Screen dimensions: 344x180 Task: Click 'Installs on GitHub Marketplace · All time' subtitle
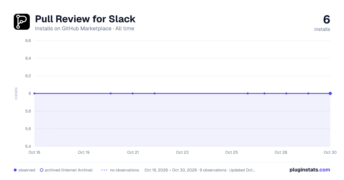click(85, 29)
